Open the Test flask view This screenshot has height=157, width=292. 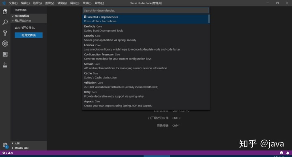coord(5,65)
